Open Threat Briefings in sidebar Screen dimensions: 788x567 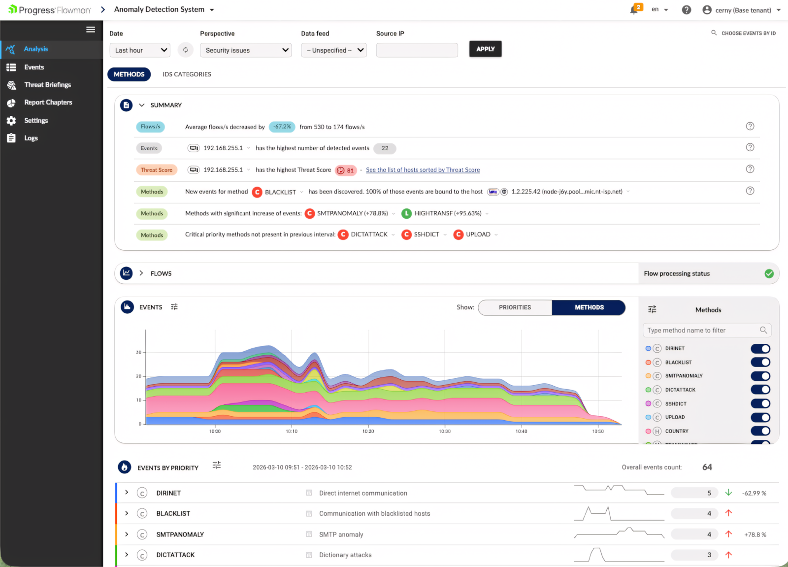click(x=48, y=85)
